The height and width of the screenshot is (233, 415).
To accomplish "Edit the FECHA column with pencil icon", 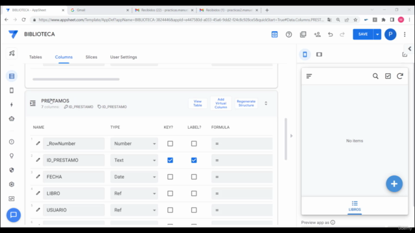I will tap(38, 177).
